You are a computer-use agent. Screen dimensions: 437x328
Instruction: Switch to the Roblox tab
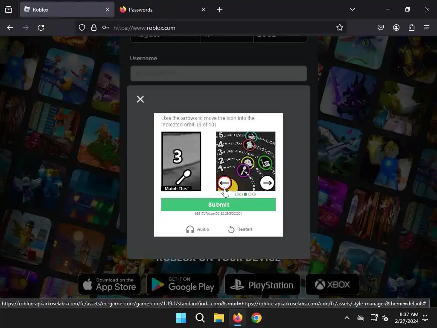click(x=67, y=9)
